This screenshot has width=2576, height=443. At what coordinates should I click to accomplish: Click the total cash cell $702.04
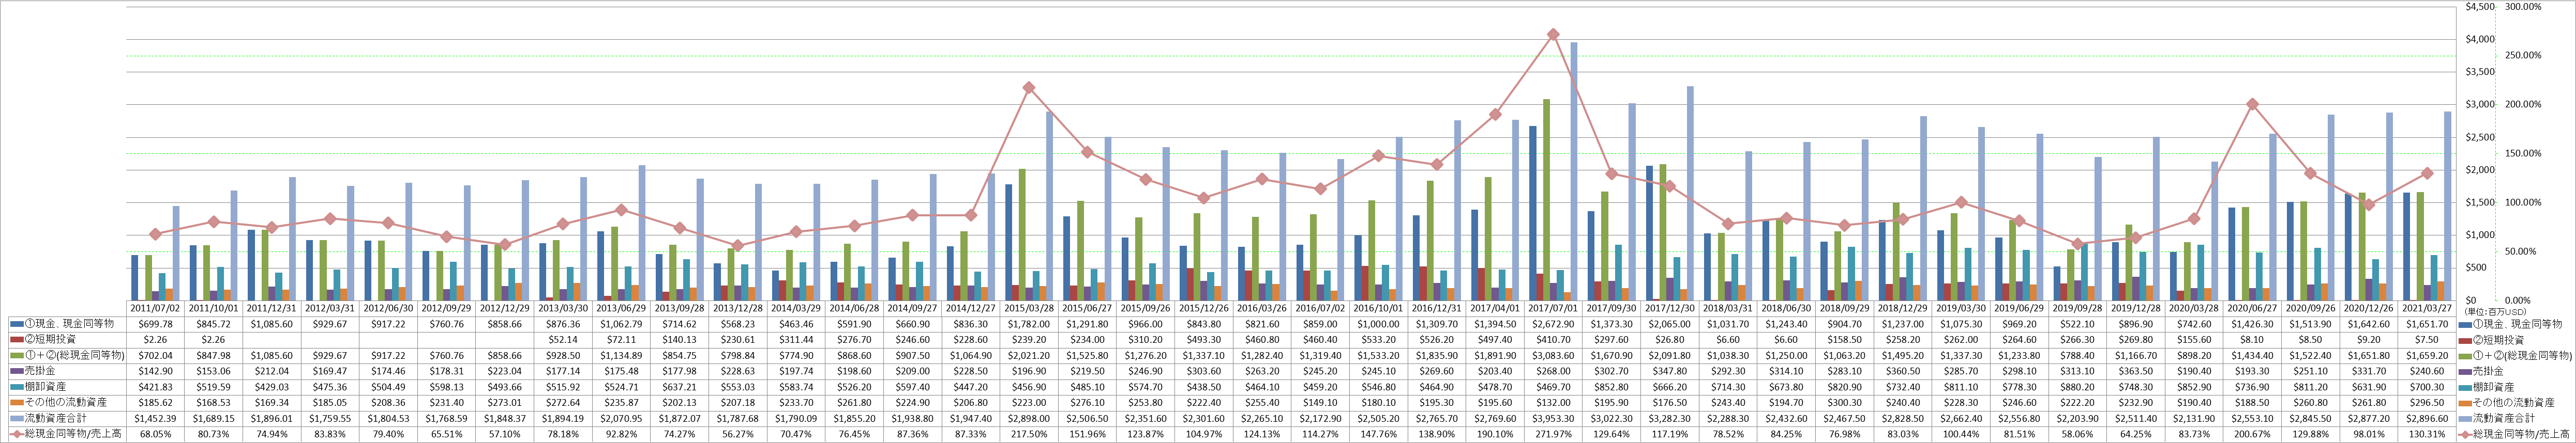[x=154, y=355]
